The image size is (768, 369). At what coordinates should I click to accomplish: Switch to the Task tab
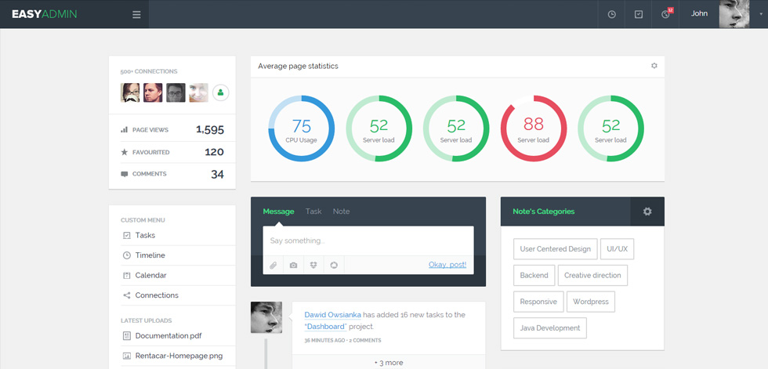point(313,212)
